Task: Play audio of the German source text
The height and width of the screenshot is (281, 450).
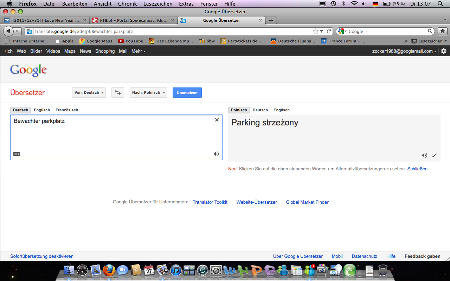Action: coord(216,154)
